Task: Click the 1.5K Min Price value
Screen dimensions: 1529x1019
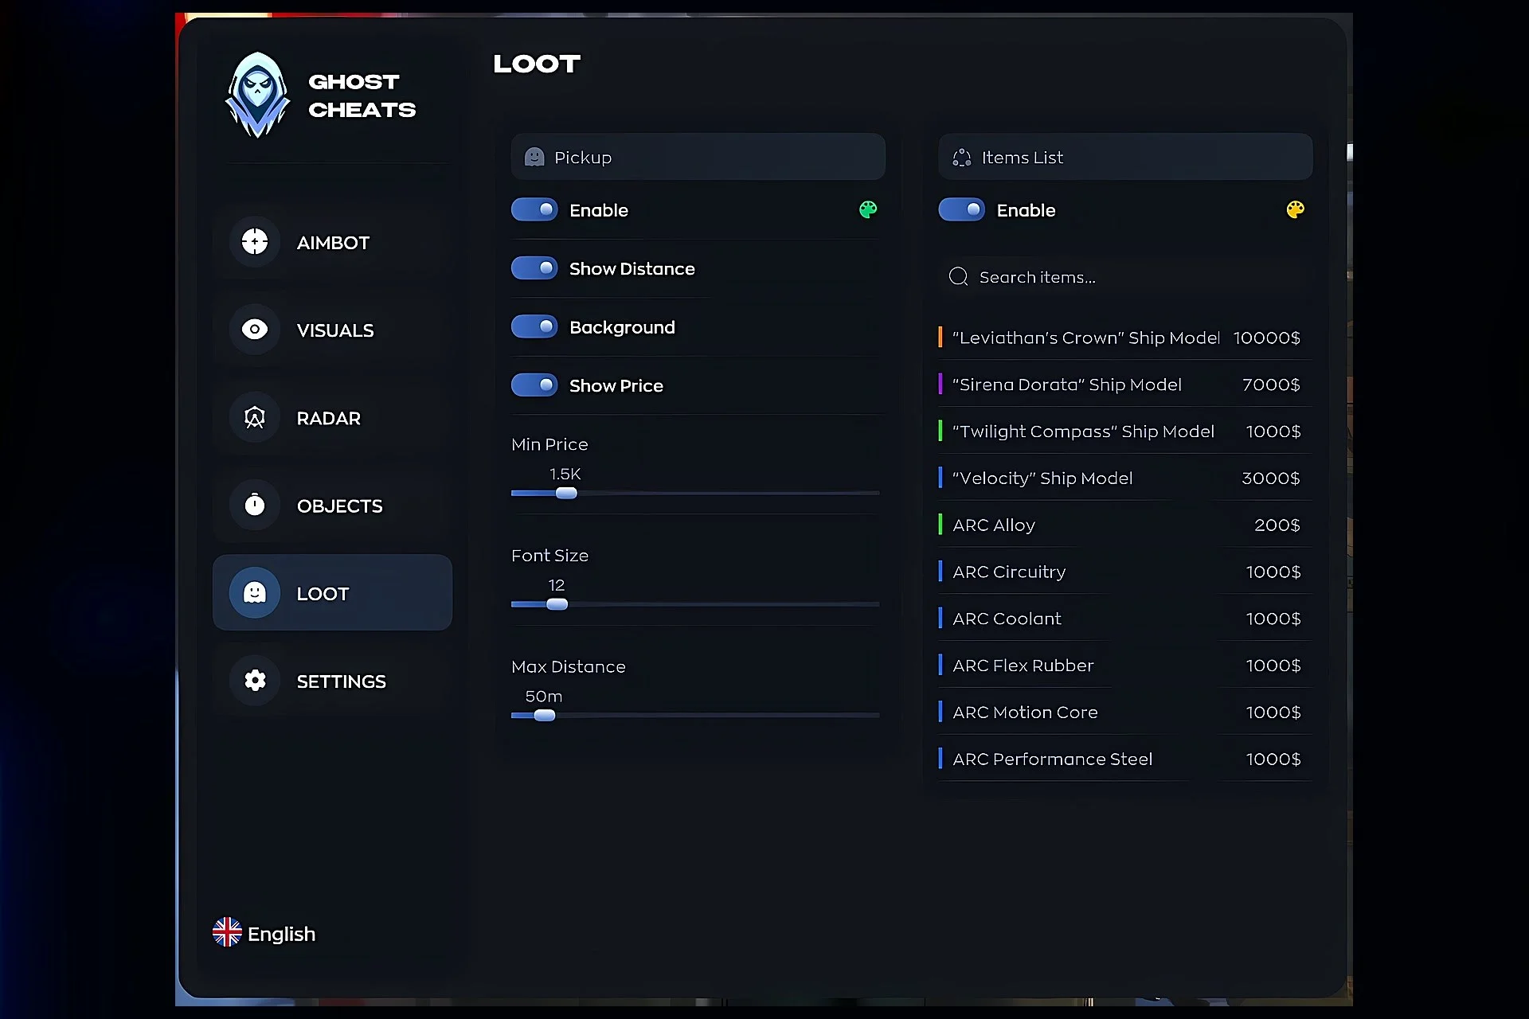Action: click(565, 474)
